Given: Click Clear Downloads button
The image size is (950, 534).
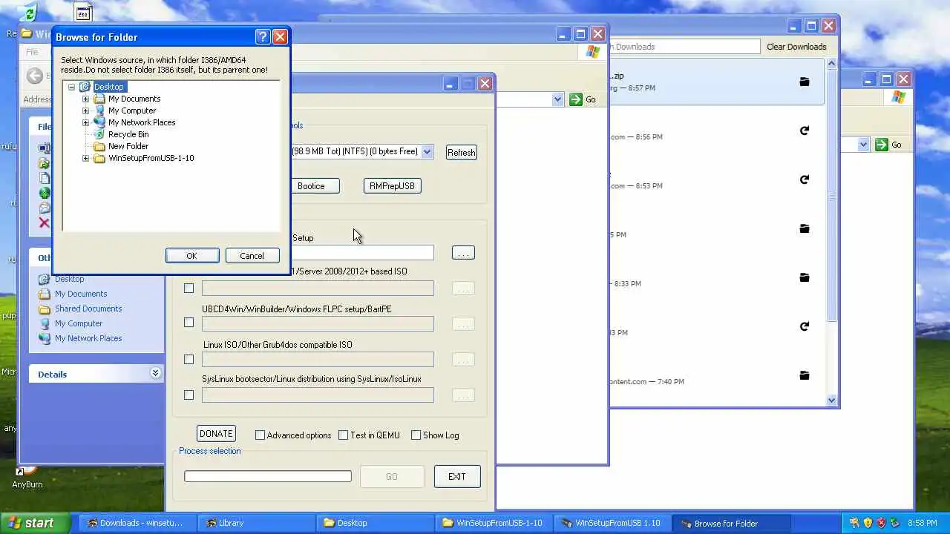Looking at the screenshot, I should [796, 47].
